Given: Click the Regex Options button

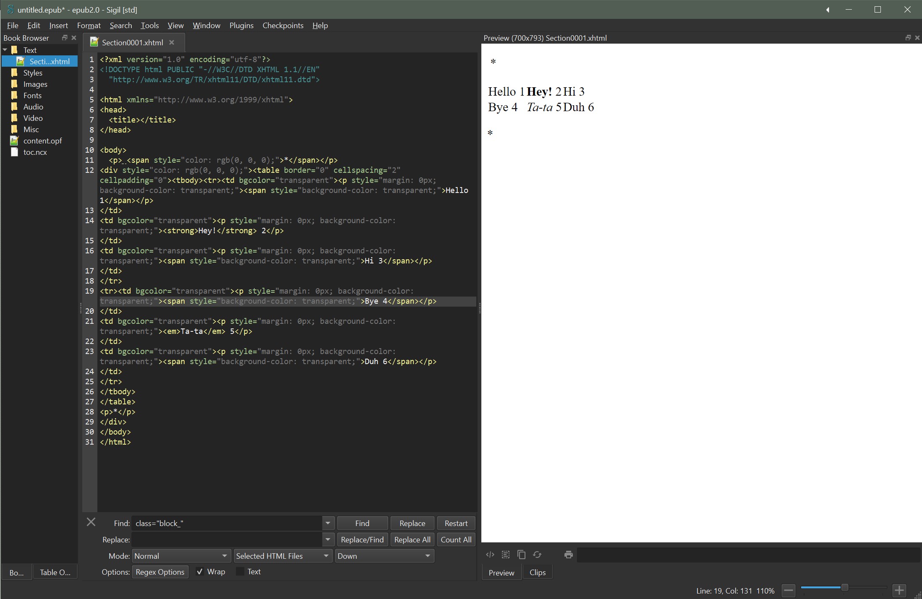Looking at the screenshot, I should 160,572.
